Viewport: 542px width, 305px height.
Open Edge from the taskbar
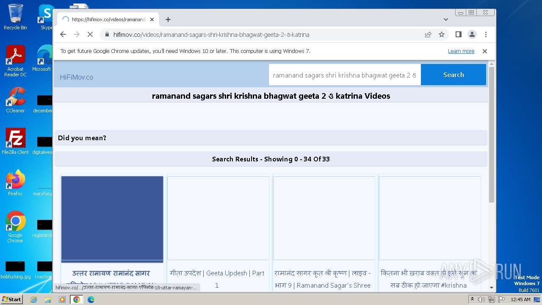tap(91, 299)
